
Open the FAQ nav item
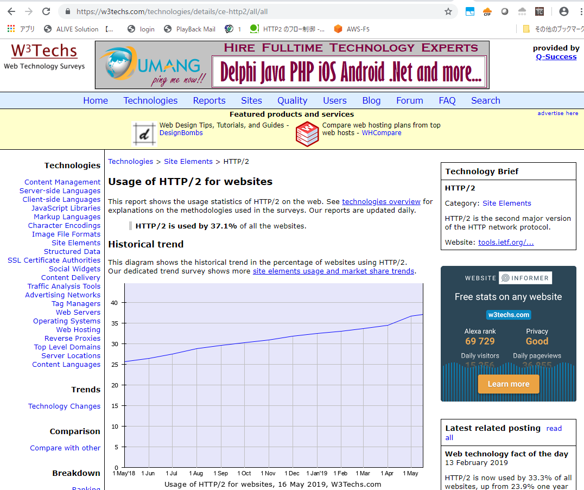(x=447, y=100)
